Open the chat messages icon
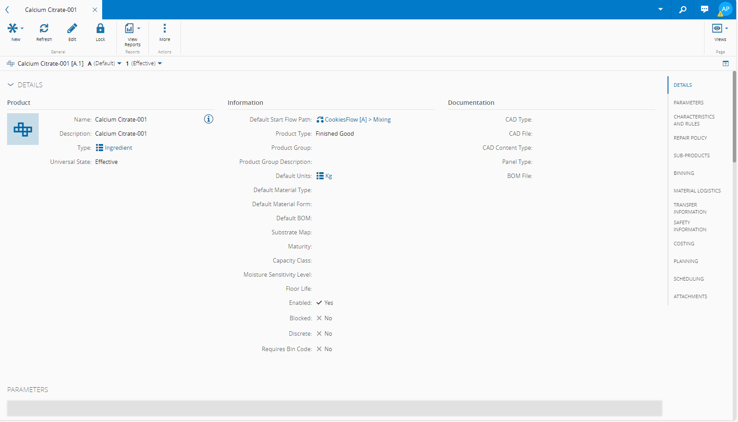 pos(705,10)
